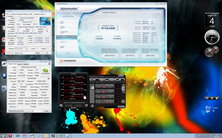The height and width of the screenshot is (138, 222).
Task: Select GPU 1 button in Precision
Action: coord(92,87)
